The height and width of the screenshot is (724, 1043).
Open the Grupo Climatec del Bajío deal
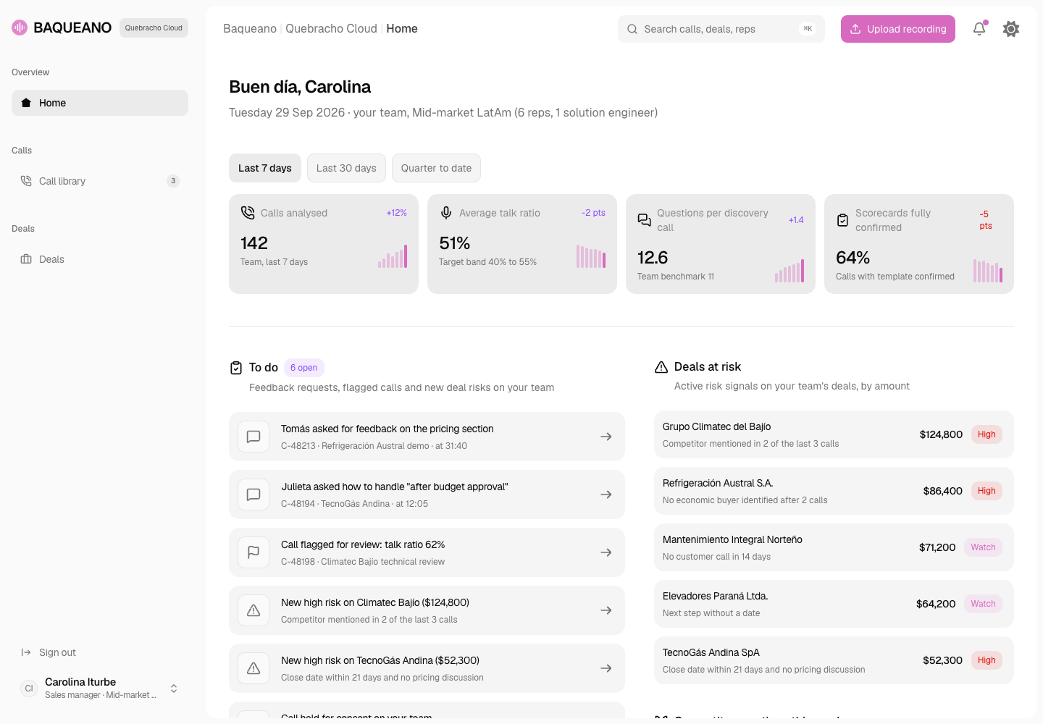pos(834,434)
